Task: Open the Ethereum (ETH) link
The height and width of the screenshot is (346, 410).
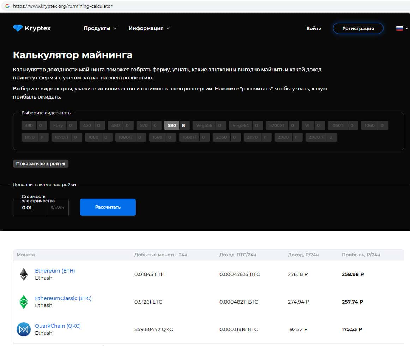Action: click(55, 271)
